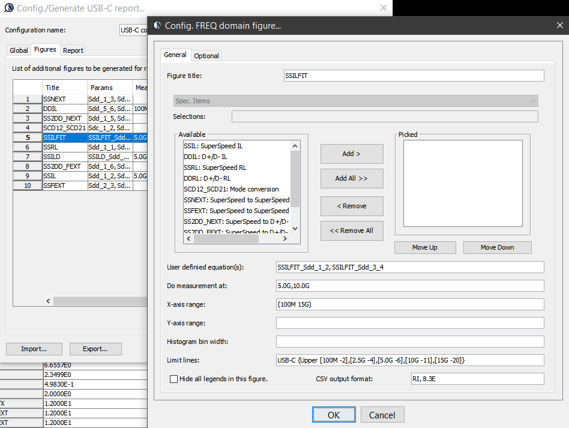Toggle Hide all legends in this figure
This screenshot has width=569, height=428.
pyautogui.click(x=174, y=379)
